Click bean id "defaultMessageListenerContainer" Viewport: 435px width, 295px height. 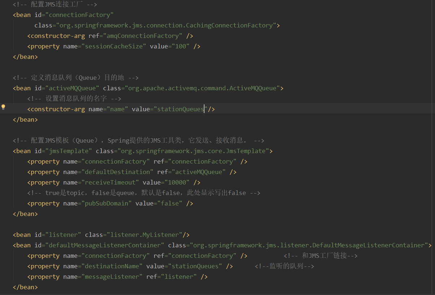tap(105, 246)
